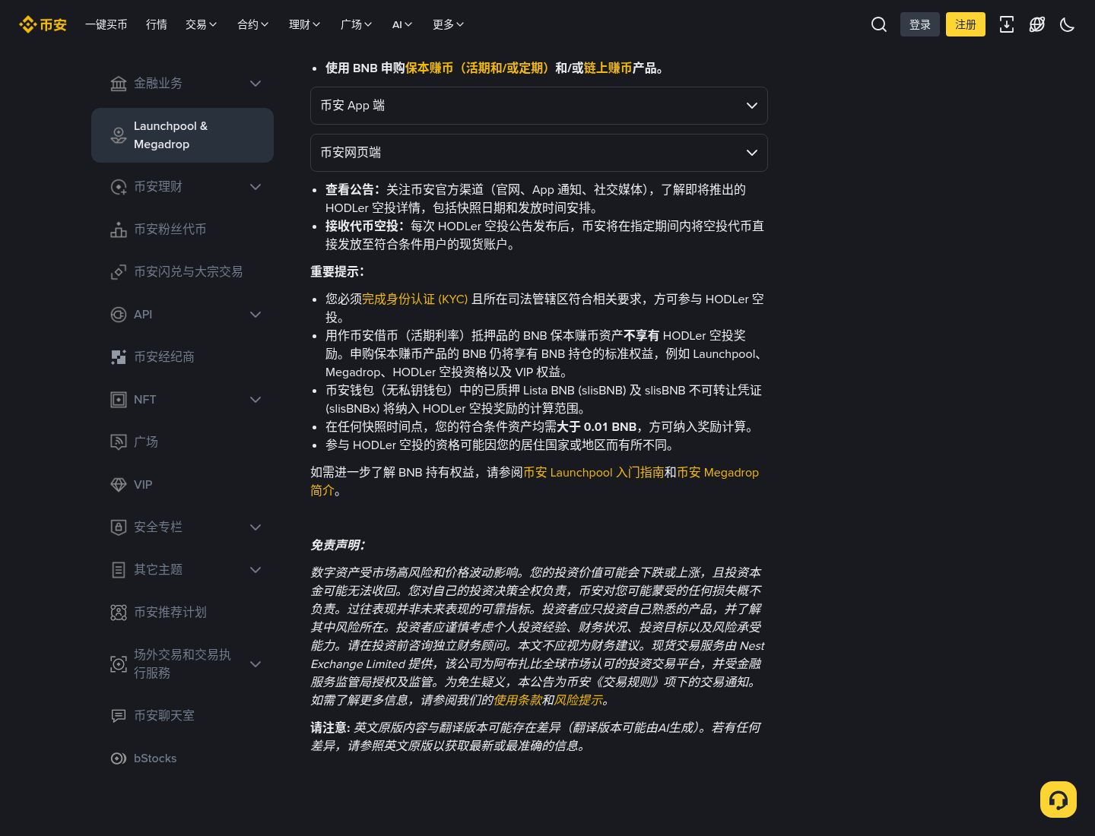
Task: Open 一键买币 in top navigation
Action: tap(106, 24)
